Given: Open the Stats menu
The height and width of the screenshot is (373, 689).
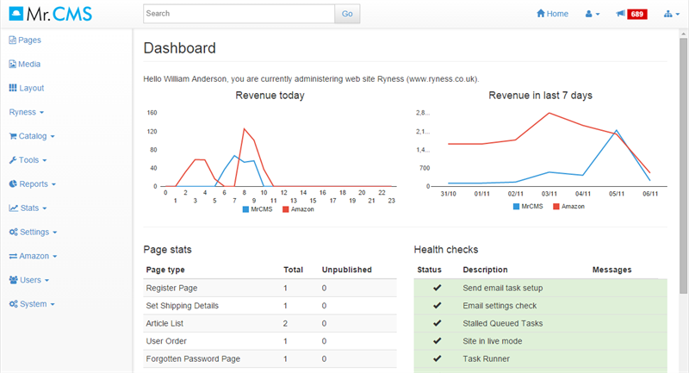Looking at the screenshot, I should [27, 208].
